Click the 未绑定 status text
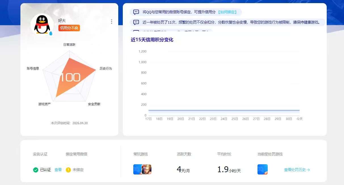 point(78,170)
